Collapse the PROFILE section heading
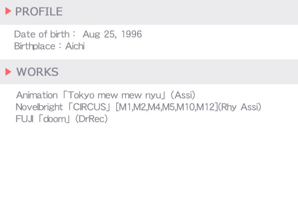The width and height of the screenshot is (298, 198). click(39, 11)
